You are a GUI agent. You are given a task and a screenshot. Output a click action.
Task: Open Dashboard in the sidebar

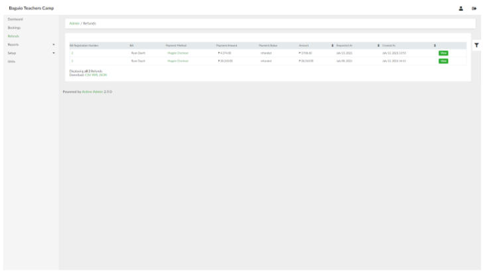15,19
